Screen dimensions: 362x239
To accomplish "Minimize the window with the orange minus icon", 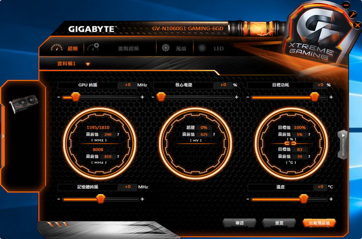I will (346, 4).
